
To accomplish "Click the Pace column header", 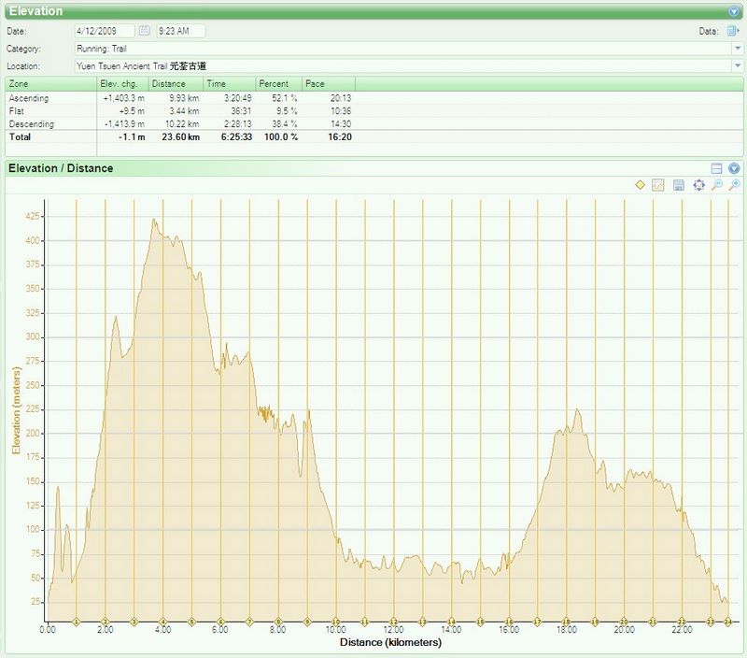I will pos(327,84).
